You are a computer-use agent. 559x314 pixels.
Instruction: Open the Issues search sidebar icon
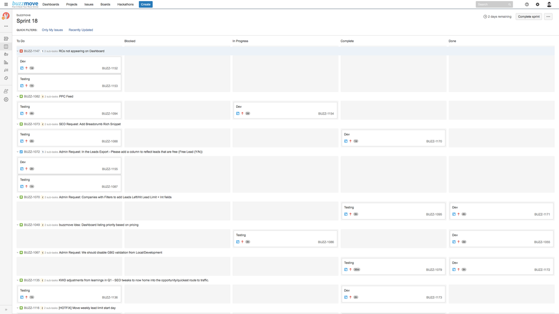[6, 70]
